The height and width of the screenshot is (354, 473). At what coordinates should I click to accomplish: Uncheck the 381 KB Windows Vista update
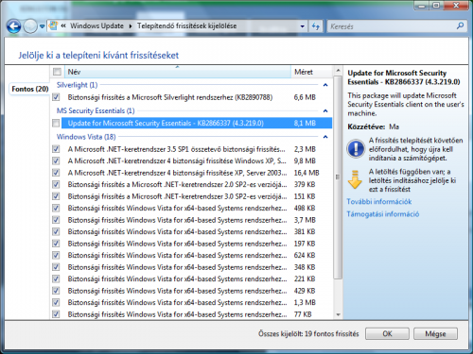pyautogui.click(x=56, y=231)
